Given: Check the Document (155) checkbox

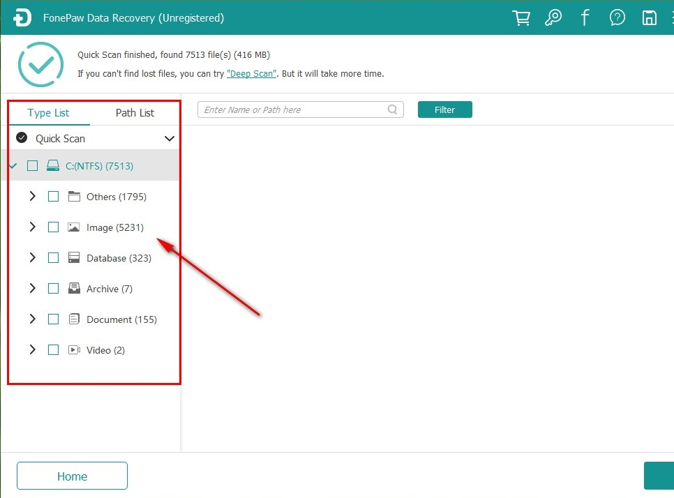Looking at the screenshot, I should click(53, 319).
